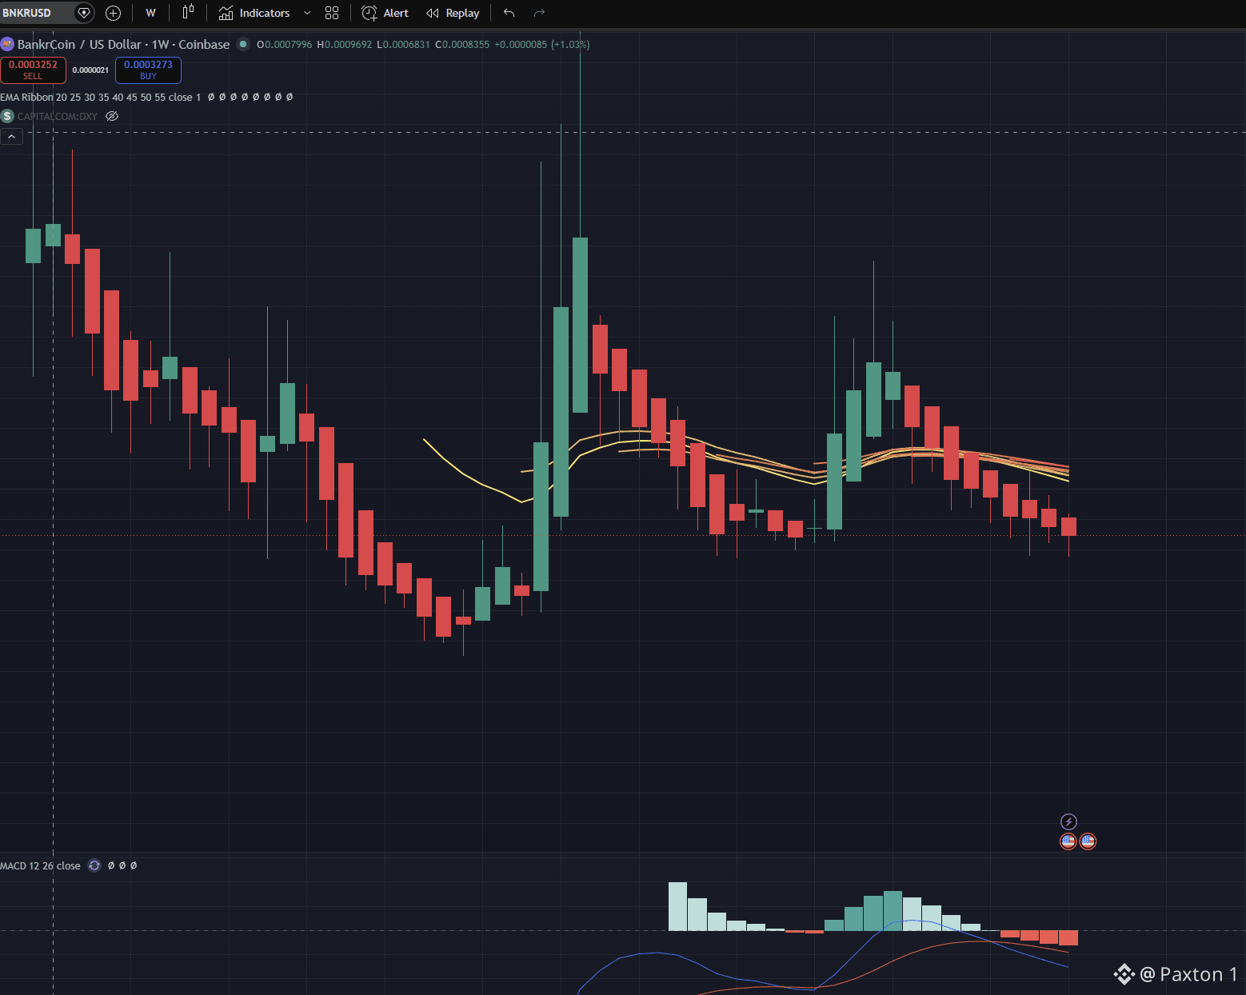Expand the favorite indicators dropdown arrow

point(307,13)
